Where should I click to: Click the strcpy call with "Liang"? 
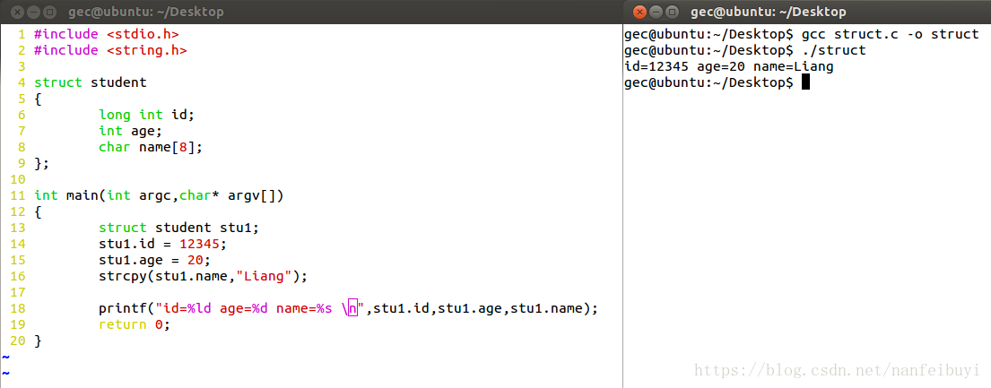coord(204,276)
